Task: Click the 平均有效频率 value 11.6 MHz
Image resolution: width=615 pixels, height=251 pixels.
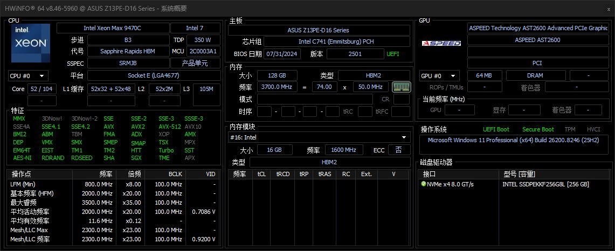Action: coord(101,221)
